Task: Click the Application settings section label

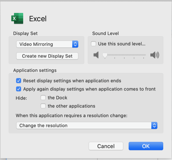Action: 35,70
